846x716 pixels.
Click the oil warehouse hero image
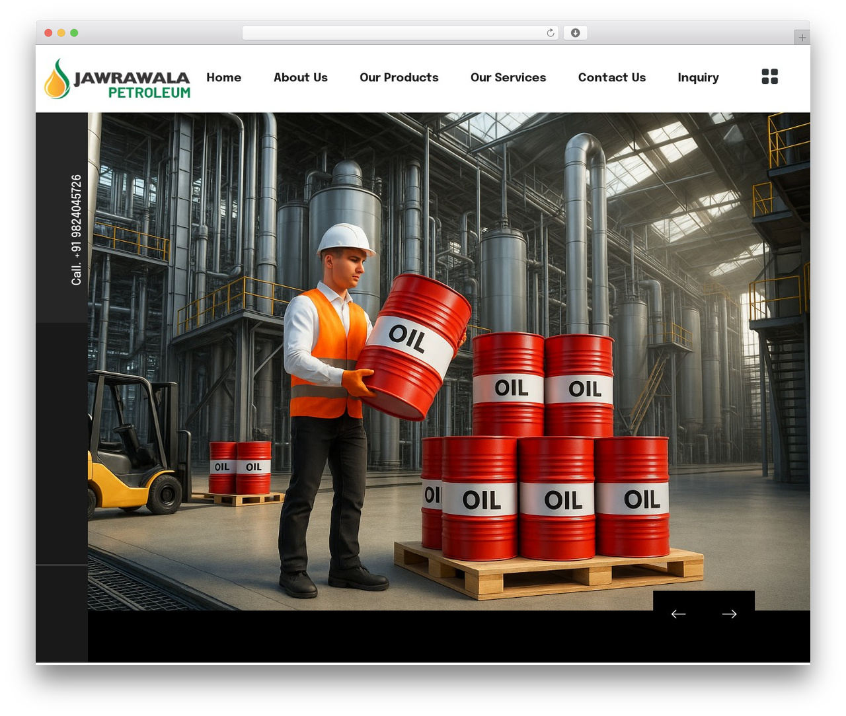point(449,361)
